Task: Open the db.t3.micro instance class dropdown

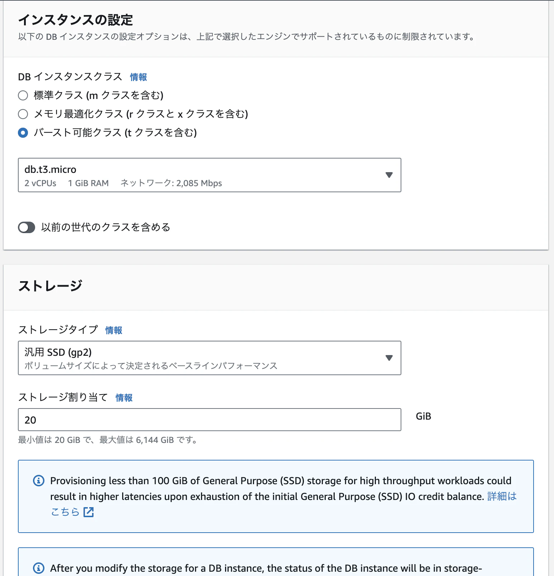Action: coord(210,175)
